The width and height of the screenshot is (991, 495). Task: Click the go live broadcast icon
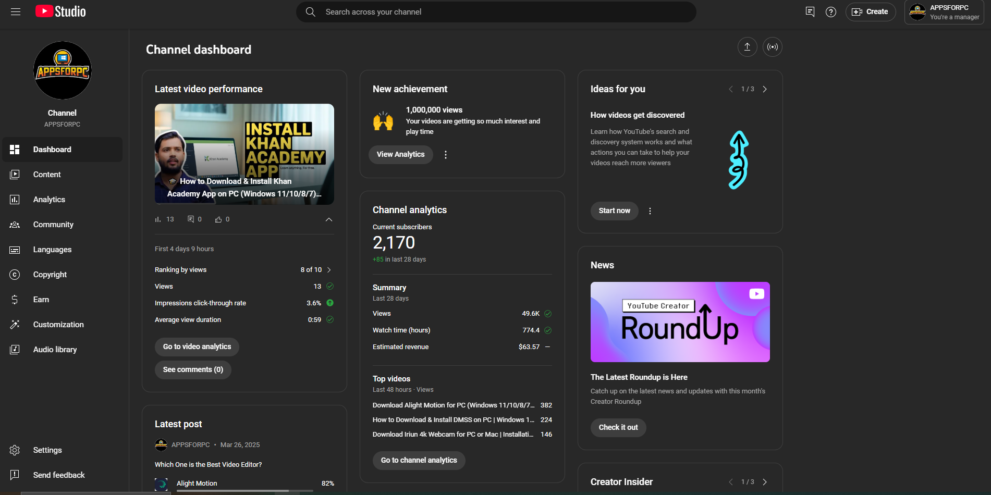(773, 47)
